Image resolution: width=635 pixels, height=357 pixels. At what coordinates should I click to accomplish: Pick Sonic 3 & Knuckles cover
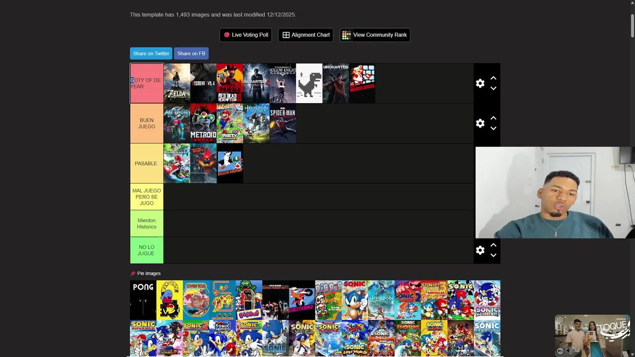(x=434, y=300)
